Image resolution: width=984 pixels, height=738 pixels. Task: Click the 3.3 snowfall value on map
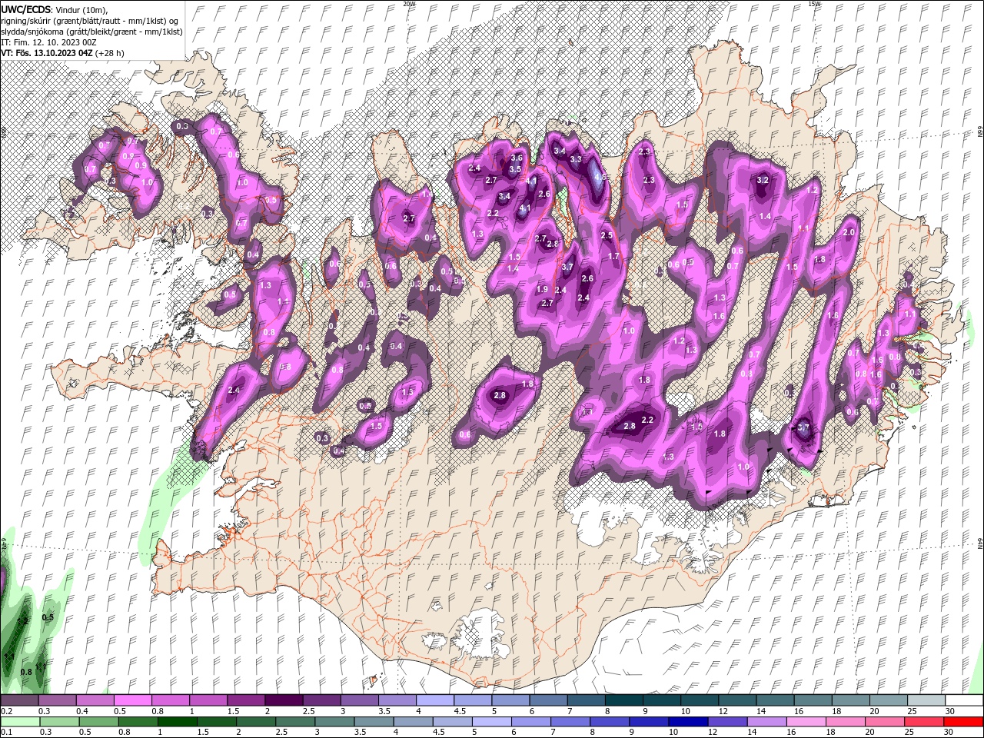click(x=575, y=159)
